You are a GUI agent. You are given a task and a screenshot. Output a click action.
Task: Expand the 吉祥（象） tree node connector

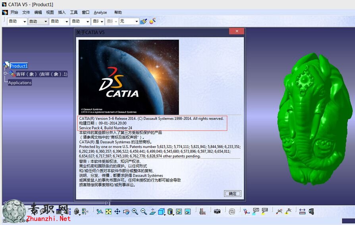(5, 73)
